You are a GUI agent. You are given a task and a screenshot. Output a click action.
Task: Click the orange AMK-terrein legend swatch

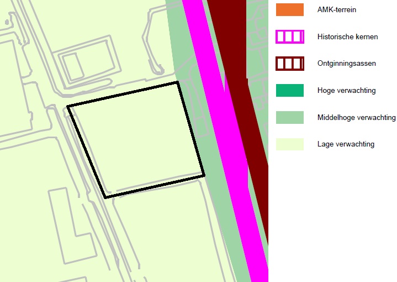290,9
